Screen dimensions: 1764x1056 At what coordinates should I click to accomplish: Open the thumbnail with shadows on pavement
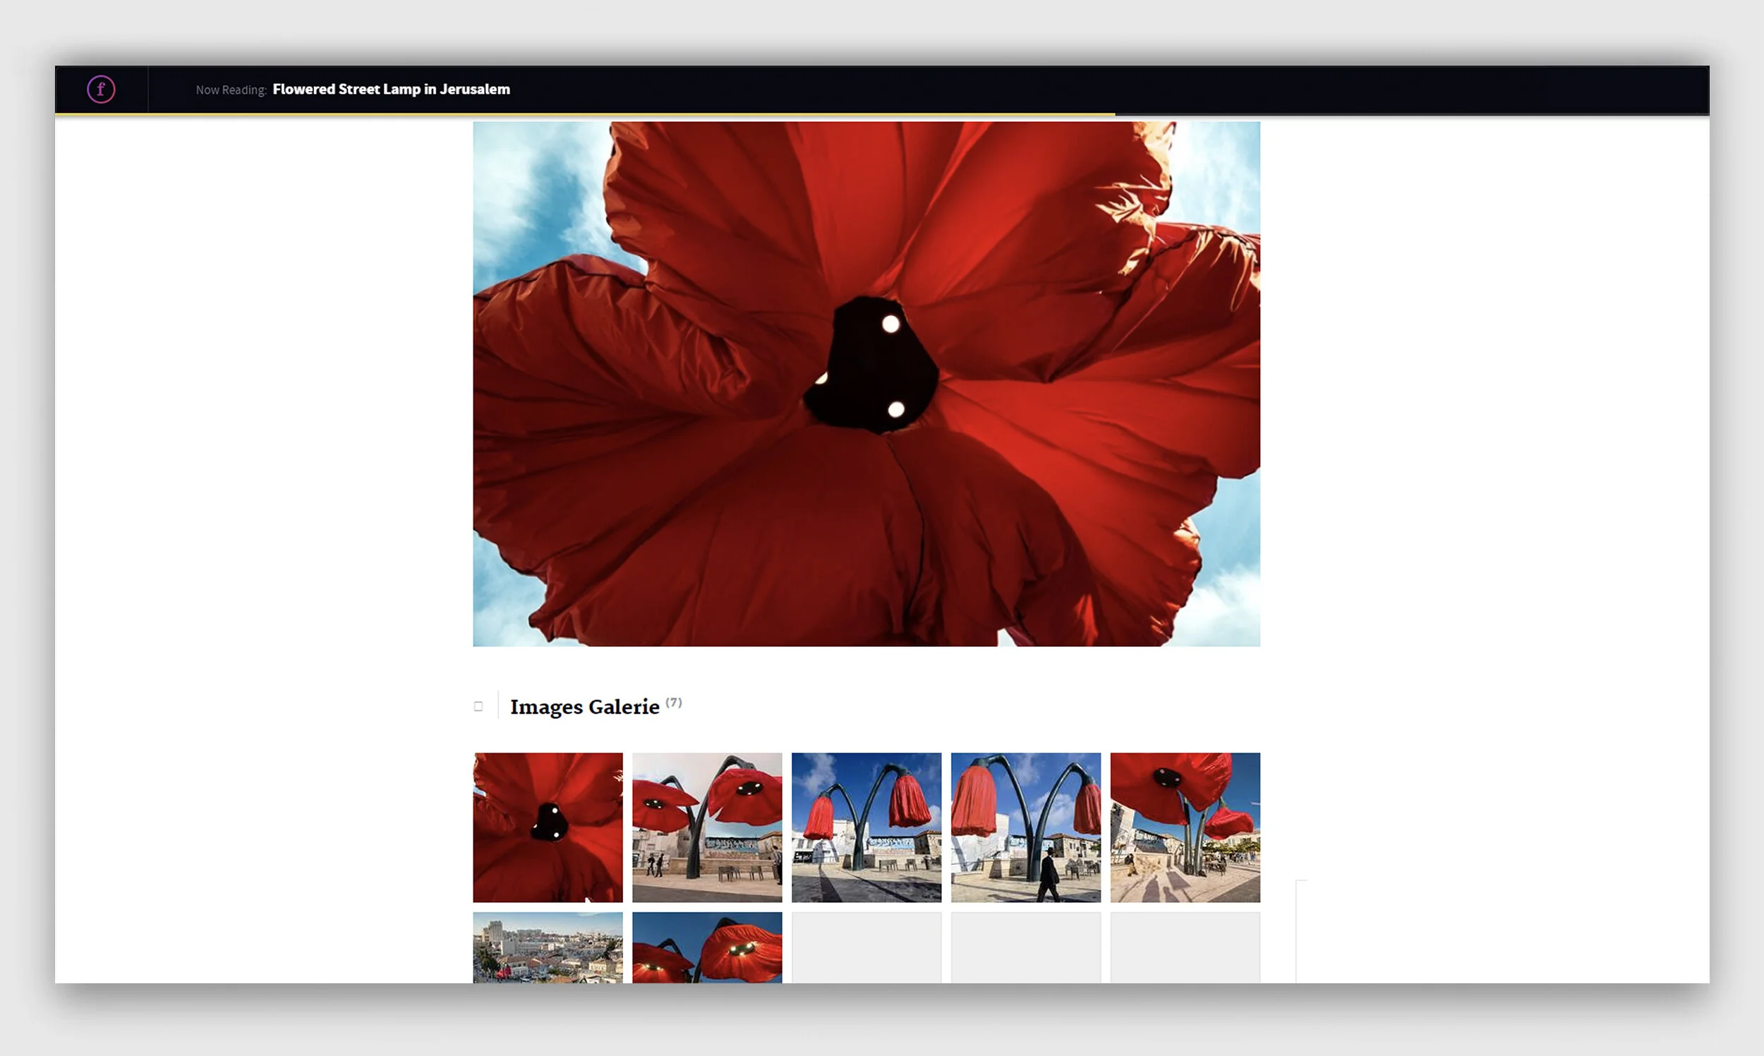point(1185,827)
